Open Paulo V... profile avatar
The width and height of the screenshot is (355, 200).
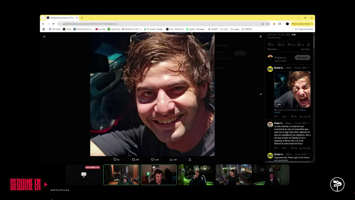(270, 124)
